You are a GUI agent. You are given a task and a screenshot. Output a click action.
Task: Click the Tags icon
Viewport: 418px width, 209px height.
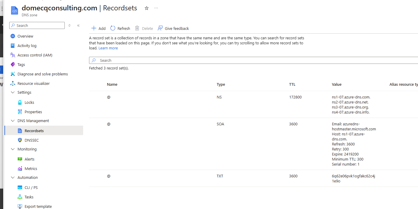(12, 64)
